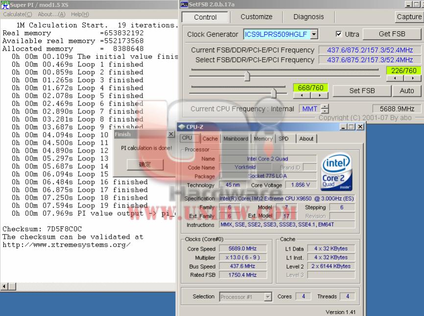The image size is (424, 316).
Task: Click the Auto button in SetFSB
Action: click(407, 91)
